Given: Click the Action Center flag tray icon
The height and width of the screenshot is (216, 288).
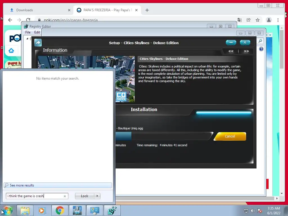Looking at the screenshot, I should click(x=260, y=211).
